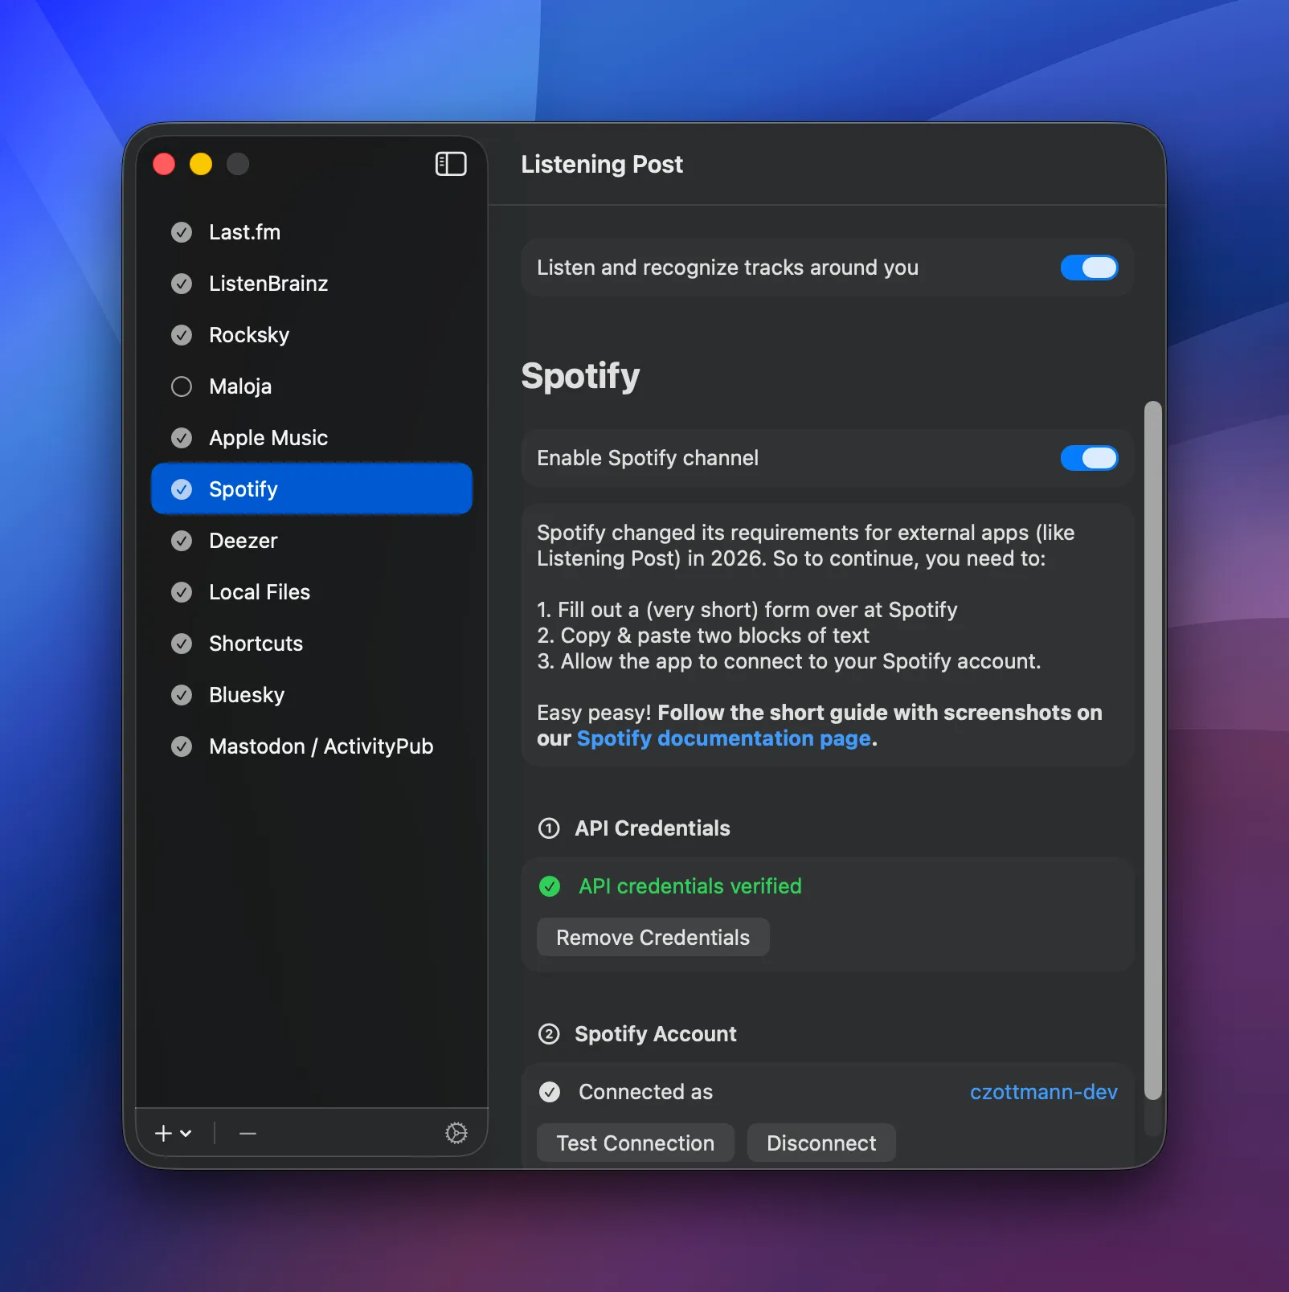Open the Spotify documentation page link

[723, 738]
